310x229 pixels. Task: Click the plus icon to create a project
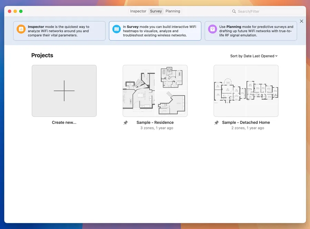tap(64, 91)
